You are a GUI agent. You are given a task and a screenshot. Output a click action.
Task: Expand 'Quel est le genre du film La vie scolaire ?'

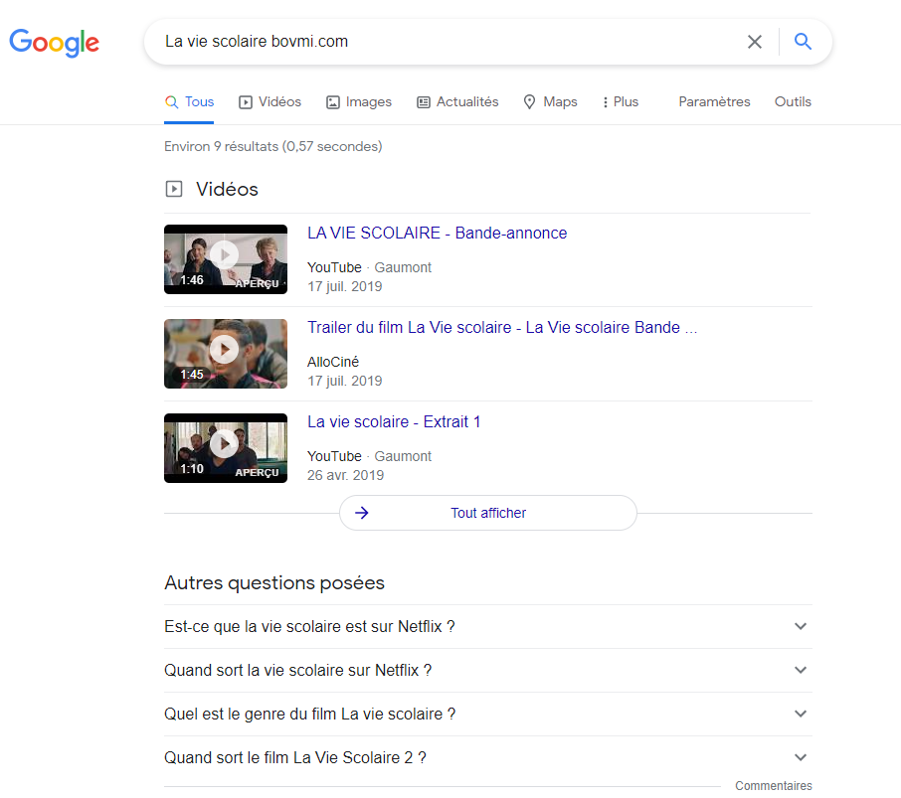click(x=488, y=714)
